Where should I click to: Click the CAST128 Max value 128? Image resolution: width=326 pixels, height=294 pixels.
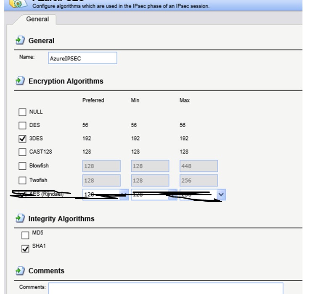tap(184, 152)
